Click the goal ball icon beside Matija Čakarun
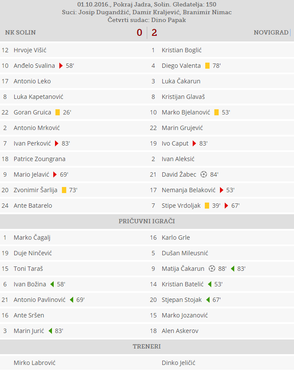Image resolution: width=294 pixels, height=371 pixels. (x=212, y=269)
